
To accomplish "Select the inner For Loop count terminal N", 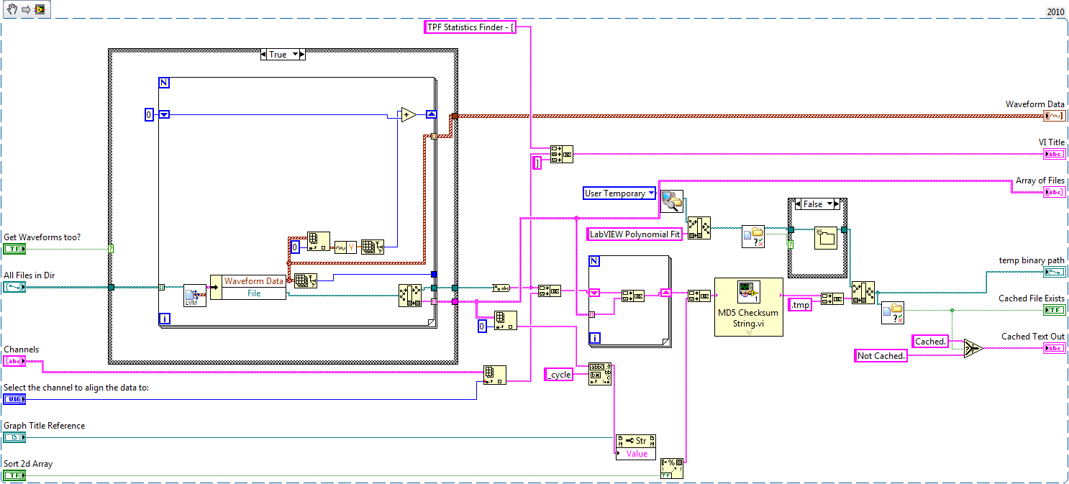I will [594, 261].
